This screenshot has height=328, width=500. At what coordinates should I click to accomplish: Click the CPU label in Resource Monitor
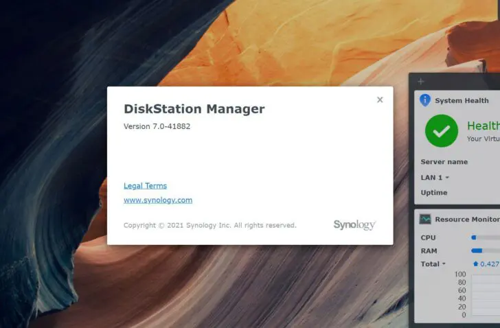click(x=429, y=237)
